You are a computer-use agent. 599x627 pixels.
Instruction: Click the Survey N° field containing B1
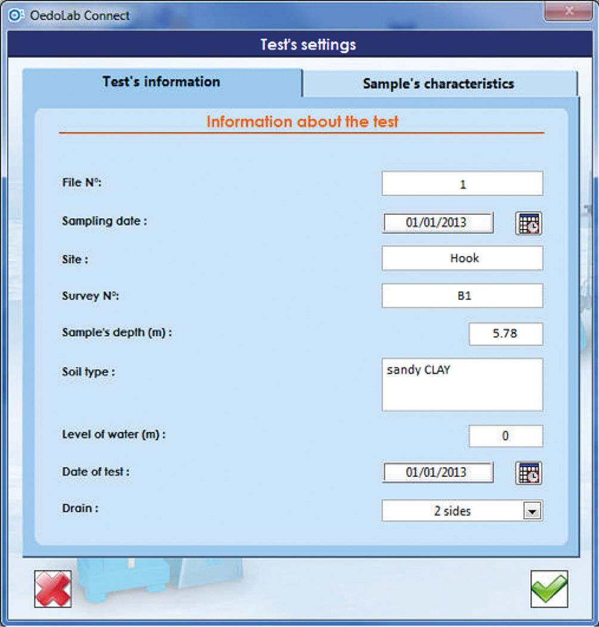462,296
